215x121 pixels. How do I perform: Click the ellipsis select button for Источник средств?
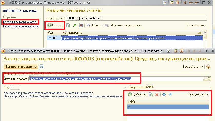[205, 79]
